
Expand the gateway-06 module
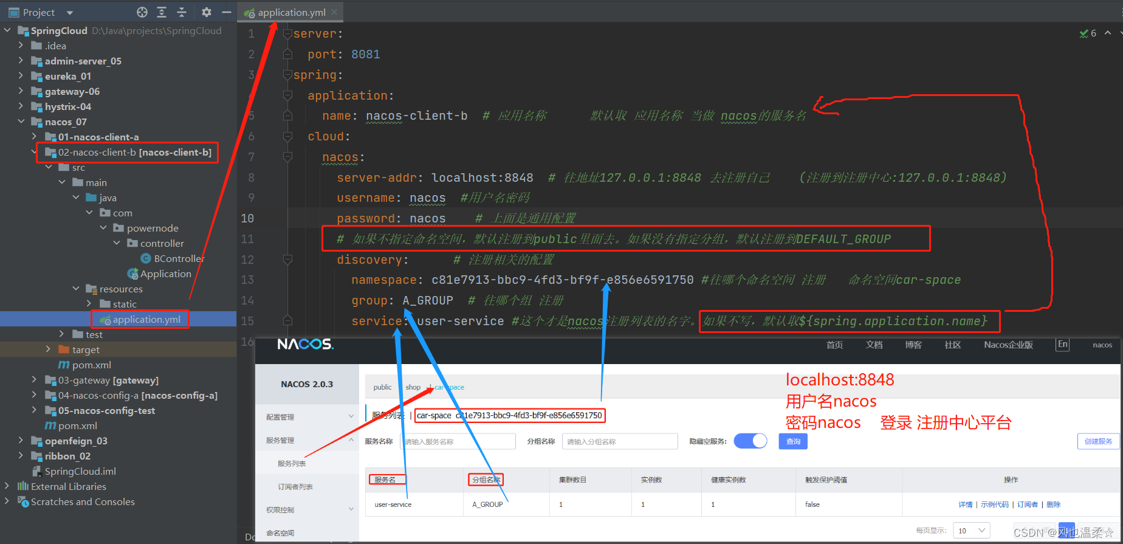coord(21,91)
